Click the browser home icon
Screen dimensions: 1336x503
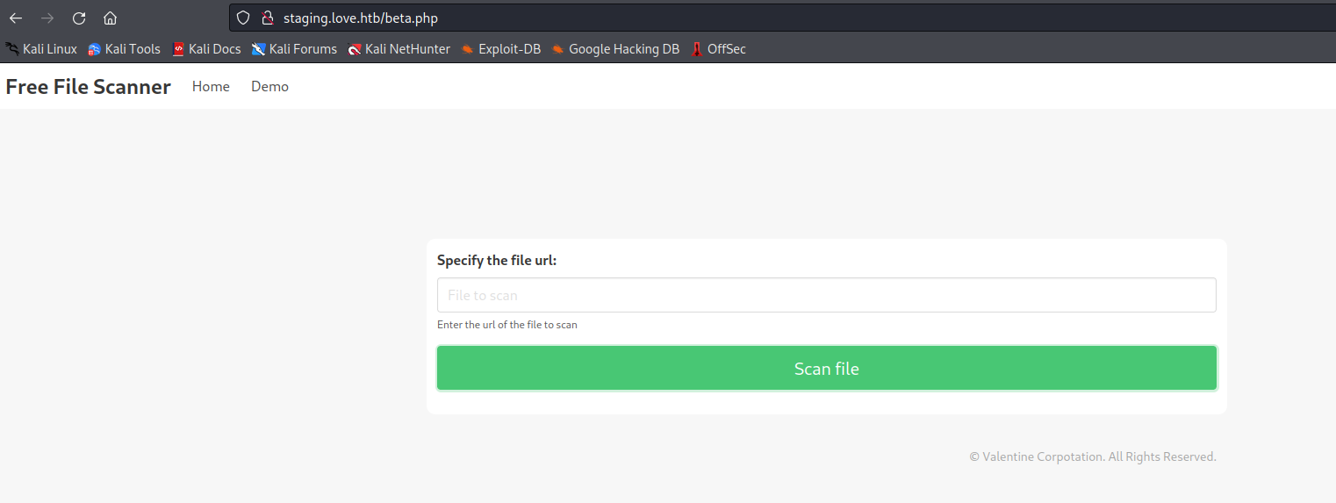click(x=110, y=18)
